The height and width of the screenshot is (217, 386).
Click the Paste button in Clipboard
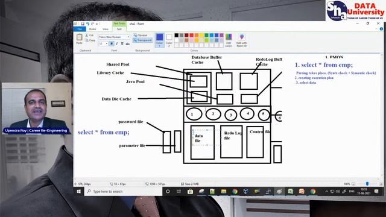pos(79,39)
